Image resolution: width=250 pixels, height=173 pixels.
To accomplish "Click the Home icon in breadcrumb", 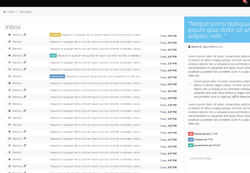I will click(x=5, y=12).
